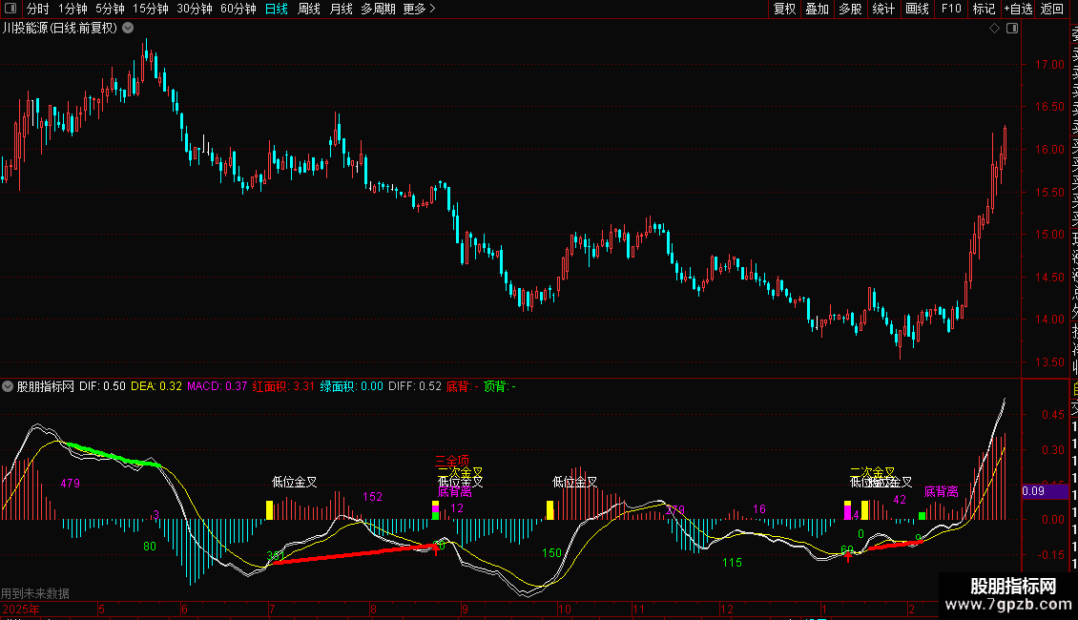This screenshot has width=1078, height=620.
Task: Click the 复权 adjustment button
Action: point(784,9)
